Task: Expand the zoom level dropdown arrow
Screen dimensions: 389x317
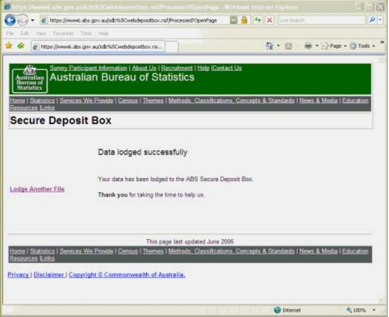Action: (374, 310)
